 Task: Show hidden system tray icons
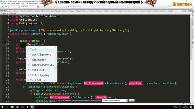[x=172, y=107]
